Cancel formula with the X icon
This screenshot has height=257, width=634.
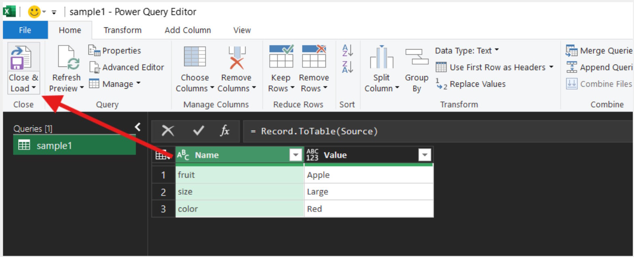(x=168, y=131)
